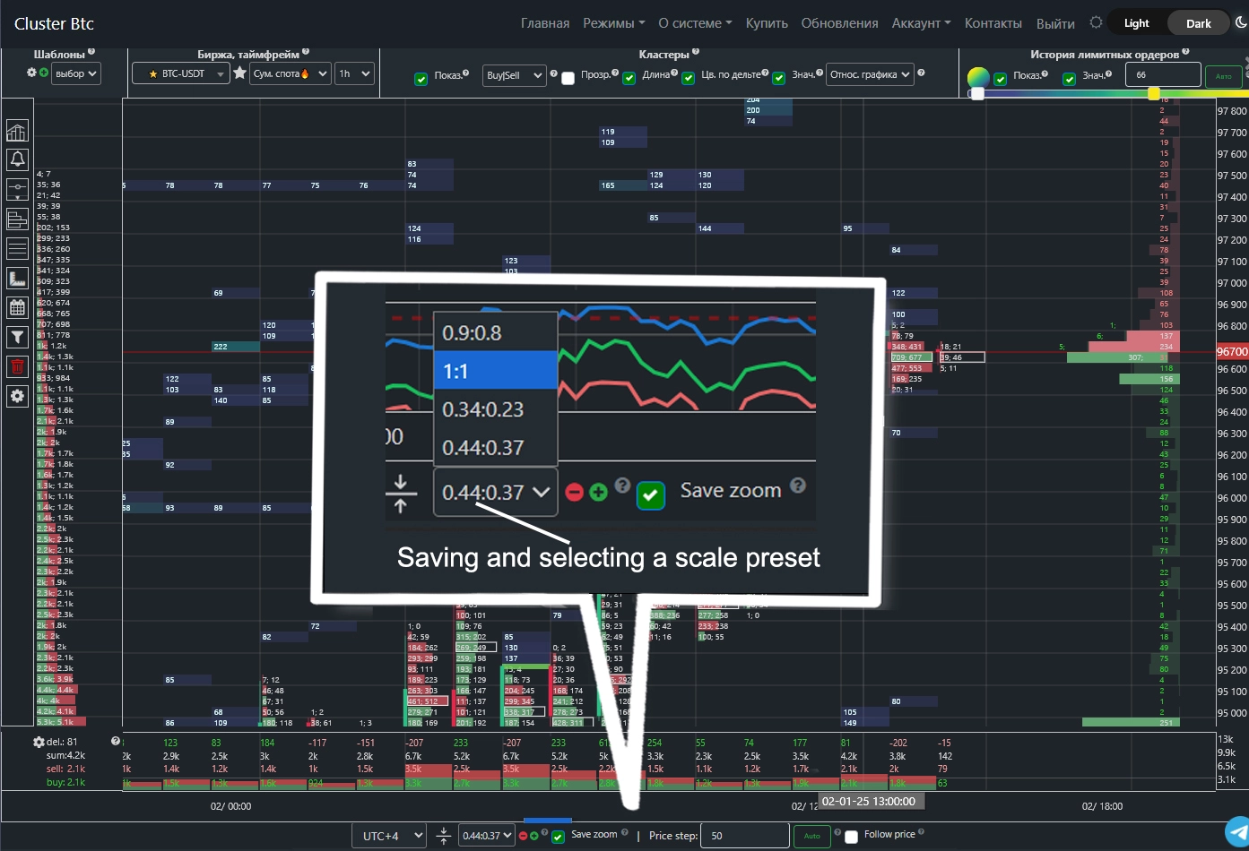Go to the Обновления page
This screenshot has width=1249, height=851.
click(x=839, y=23)
